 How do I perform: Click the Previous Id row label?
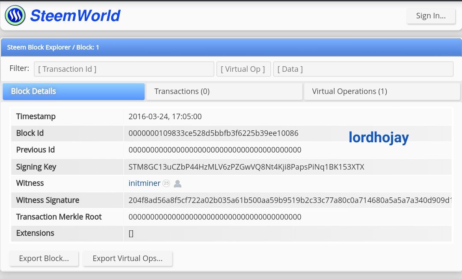pos(36,150)
